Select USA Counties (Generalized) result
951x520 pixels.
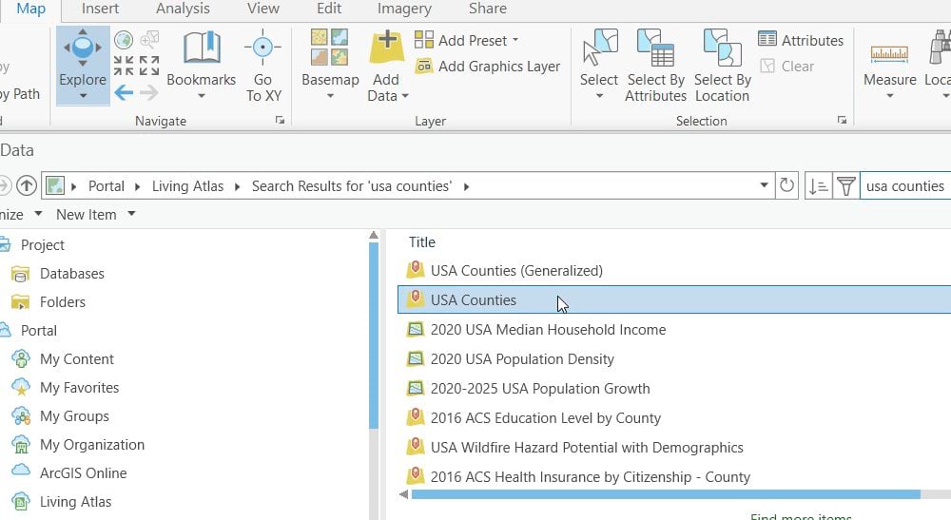516,270
